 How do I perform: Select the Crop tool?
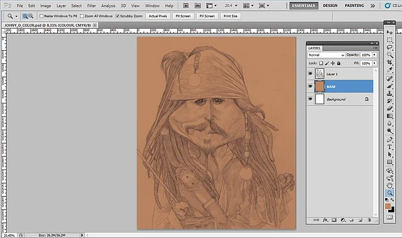click(389, 63)
